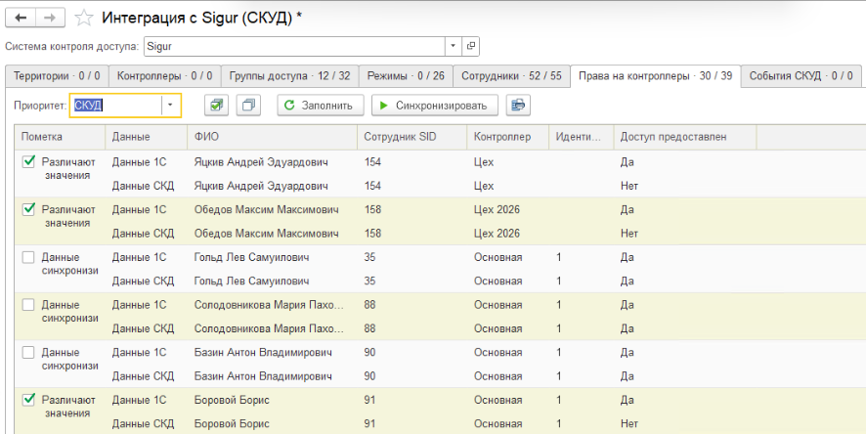This screenshot has height=434, width=866.
Task: Open the Система контроля доступа dropdown
Action: (x=453, y=46)
